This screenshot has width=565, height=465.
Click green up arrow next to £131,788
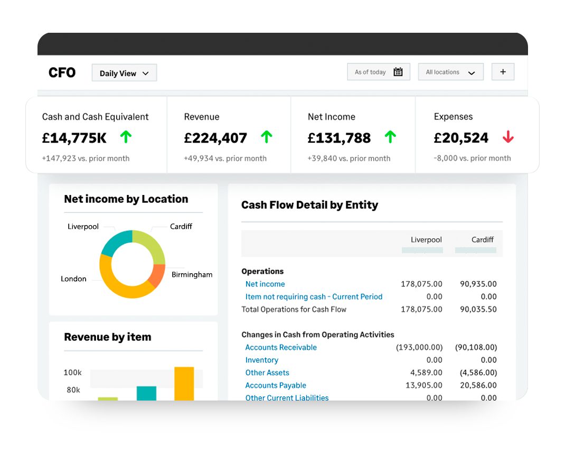tap(390, 137)
